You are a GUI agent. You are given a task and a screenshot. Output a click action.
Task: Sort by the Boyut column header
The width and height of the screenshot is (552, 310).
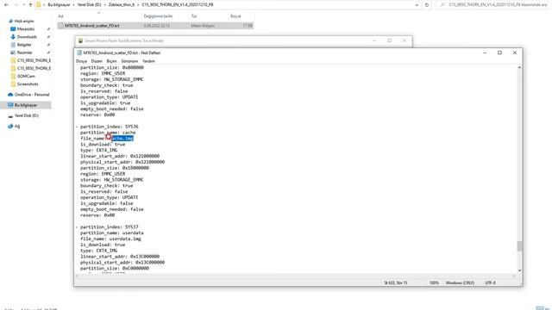pos(235,16)
